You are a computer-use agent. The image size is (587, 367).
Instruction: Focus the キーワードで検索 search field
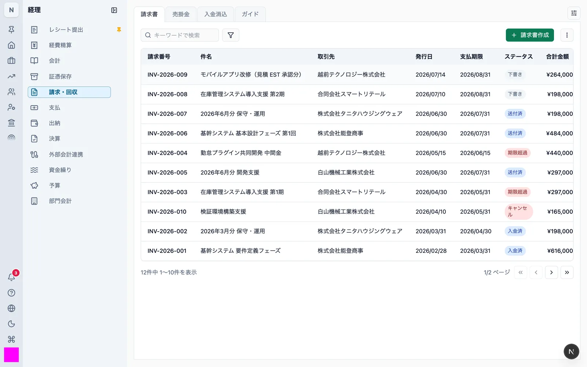180,35
